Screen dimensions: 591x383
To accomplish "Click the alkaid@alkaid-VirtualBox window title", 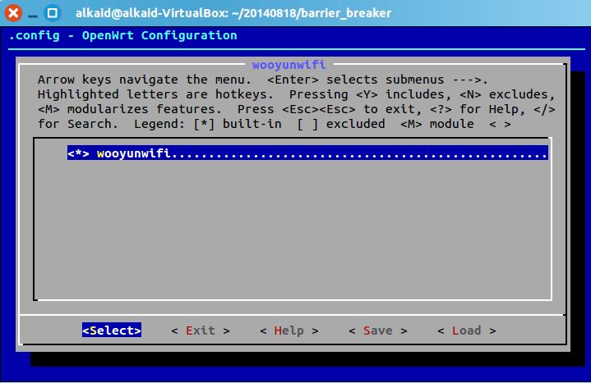I will [233, 13].
